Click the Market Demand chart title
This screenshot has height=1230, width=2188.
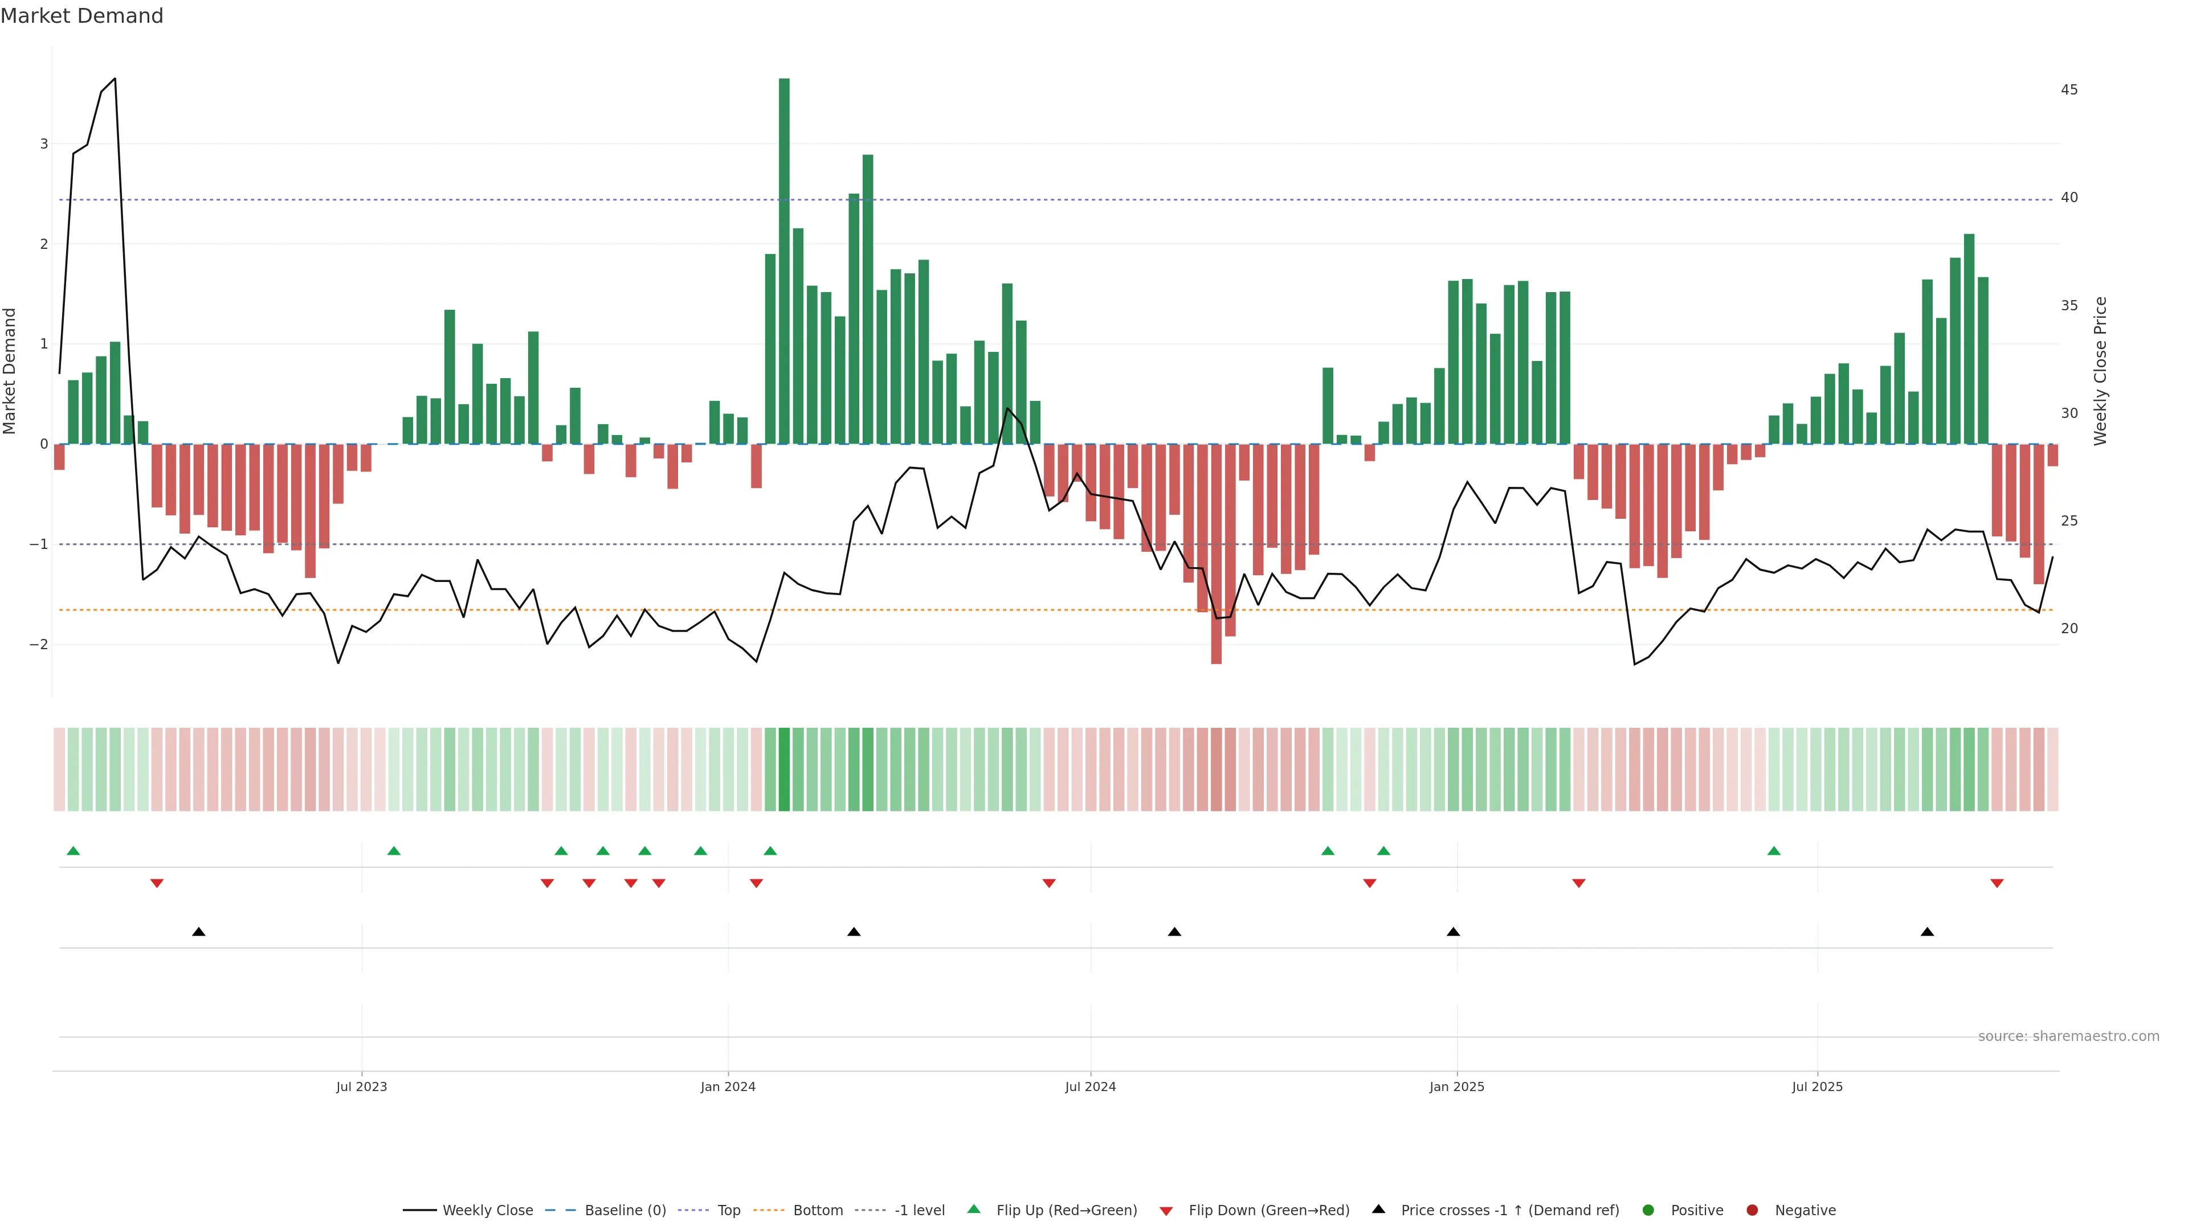[x=81, y=16]
